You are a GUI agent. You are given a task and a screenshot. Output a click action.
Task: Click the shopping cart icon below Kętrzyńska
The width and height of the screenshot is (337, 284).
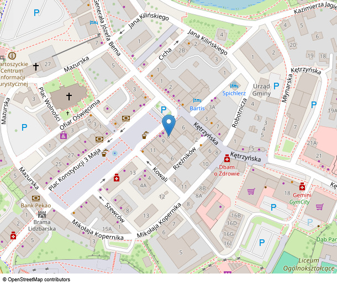(x=251, y=191)
